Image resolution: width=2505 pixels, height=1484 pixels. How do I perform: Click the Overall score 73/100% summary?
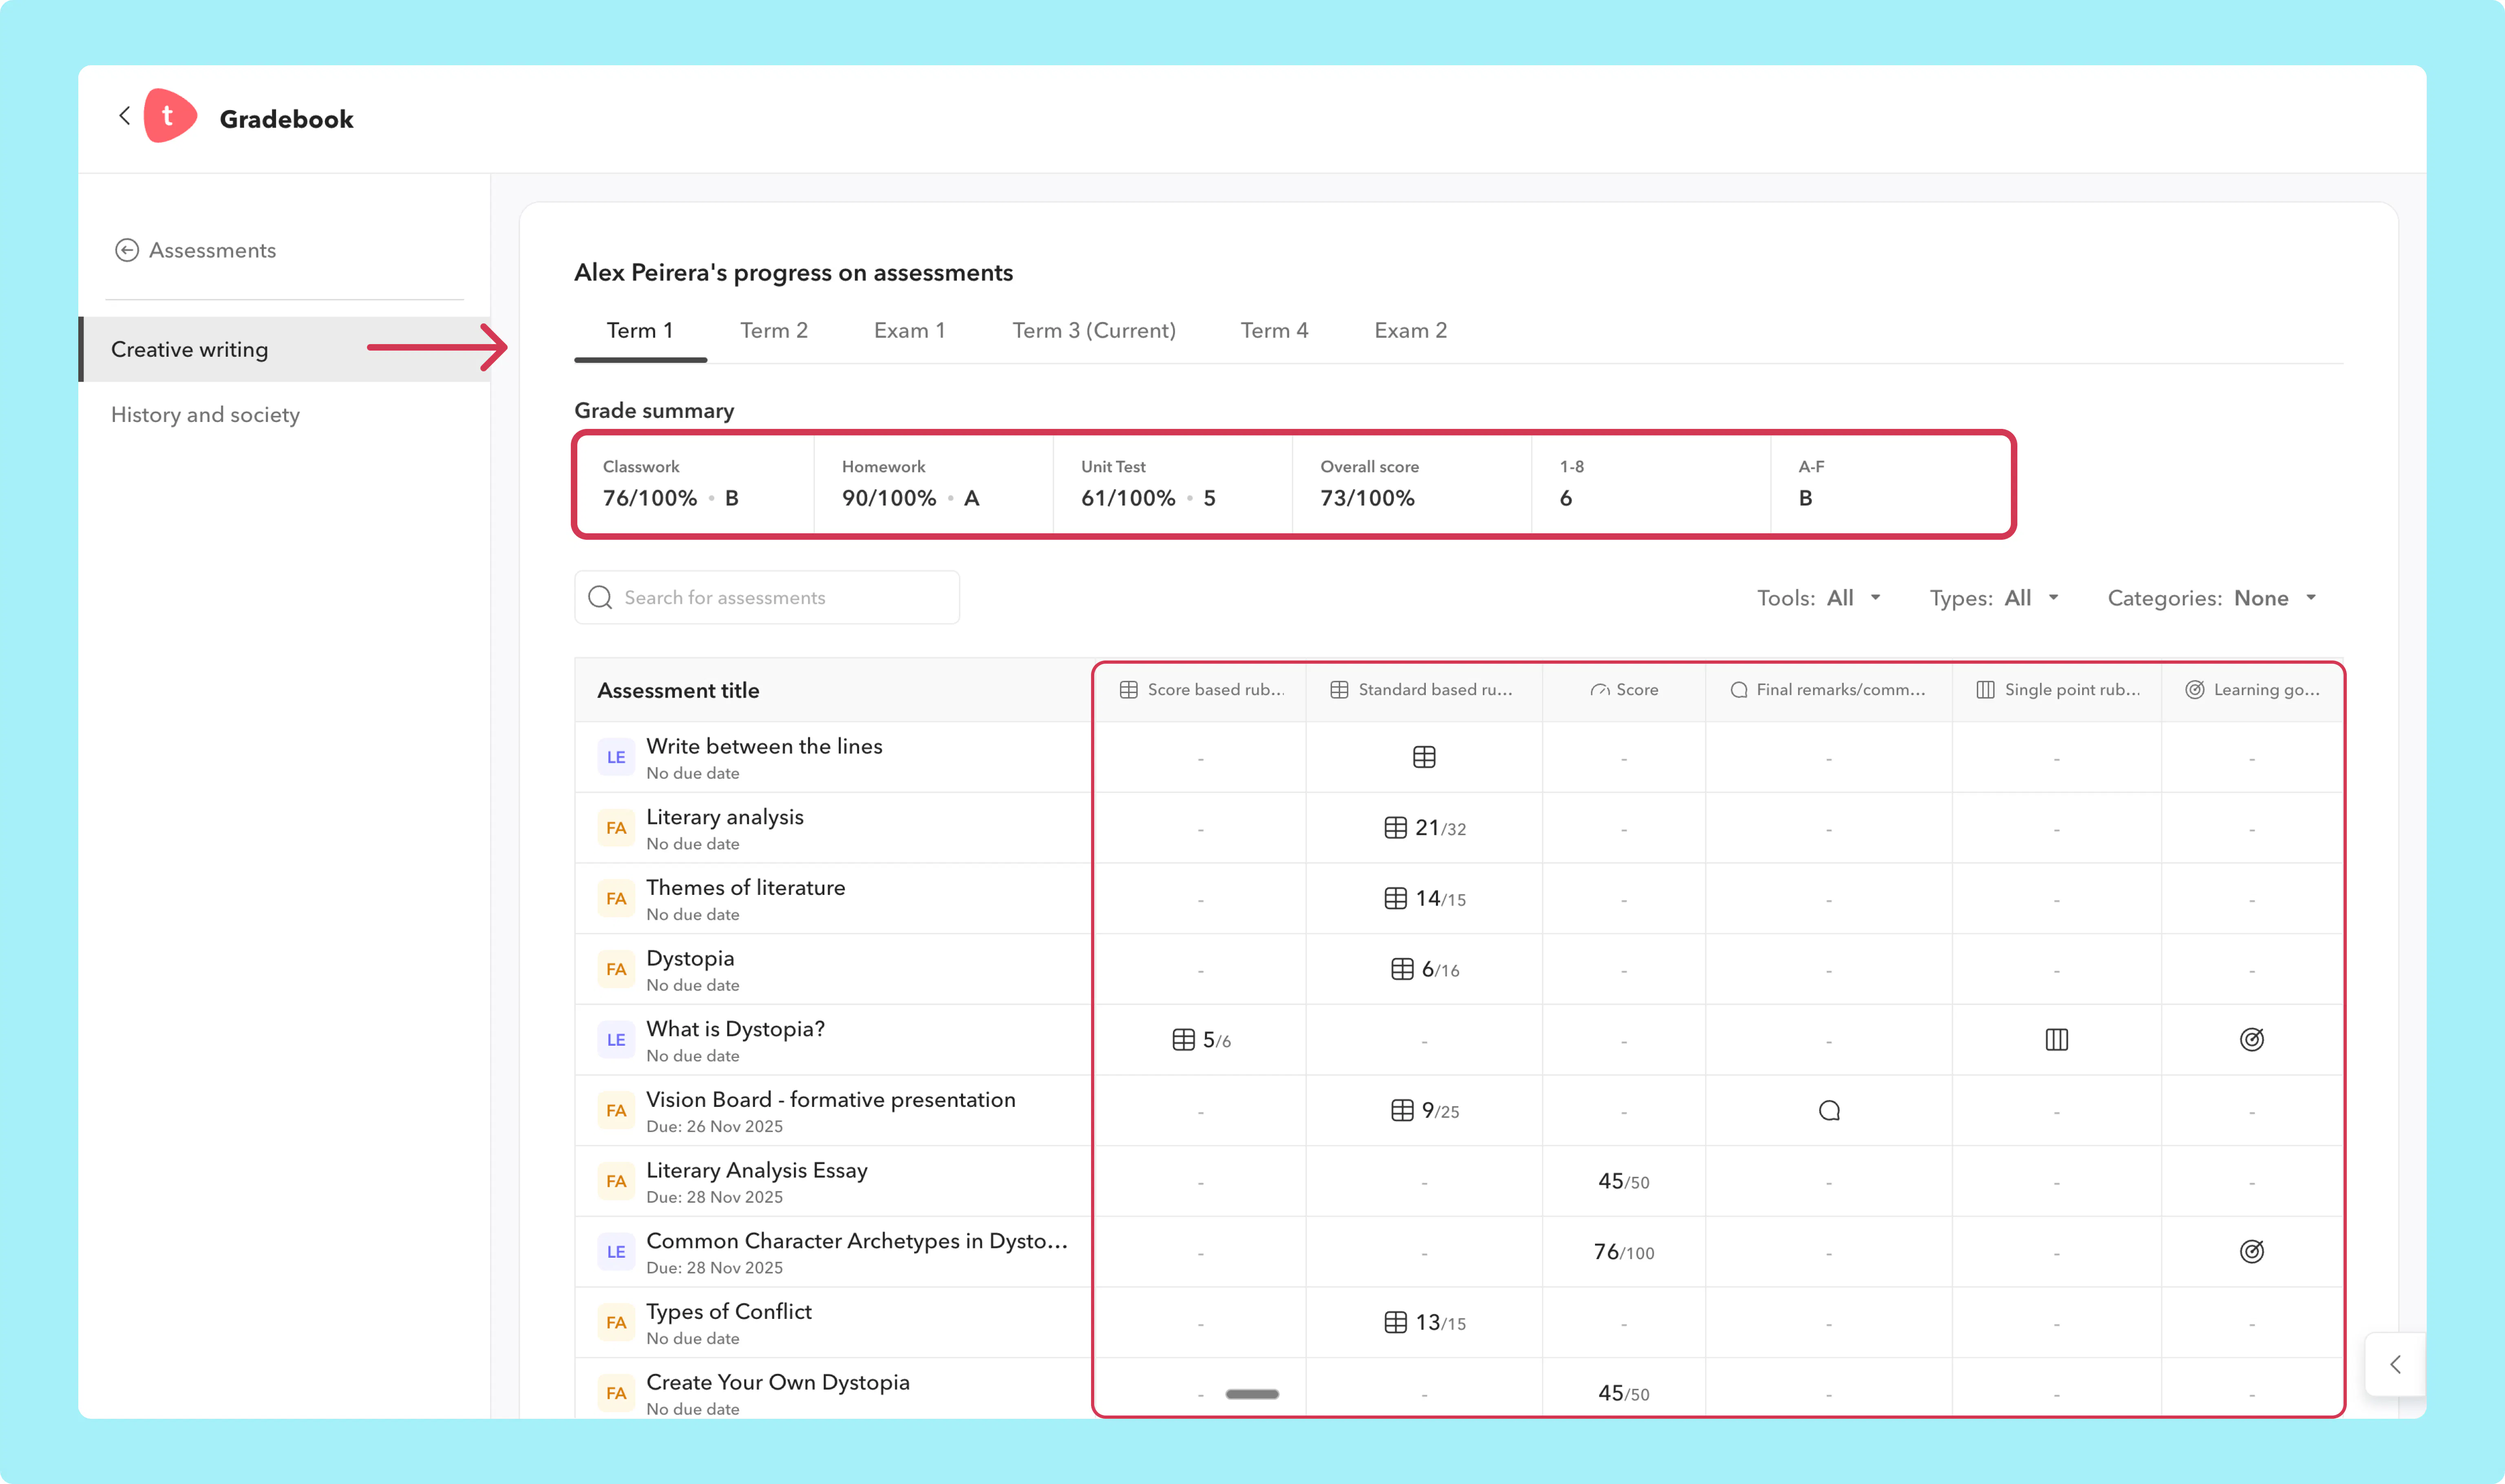pos(1412,484)
